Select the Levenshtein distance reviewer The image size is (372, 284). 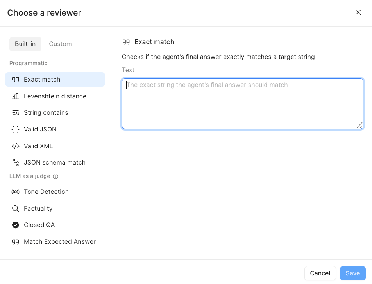point(55,96)
